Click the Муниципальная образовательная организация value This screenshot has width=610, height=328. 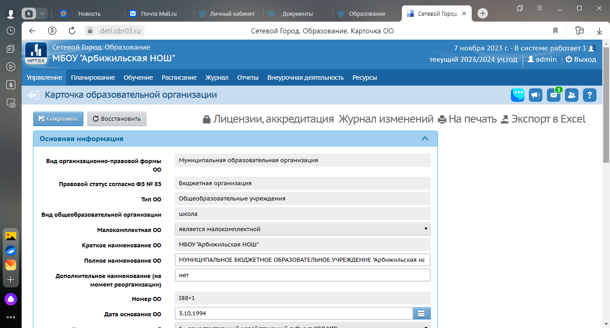point(303,160)
